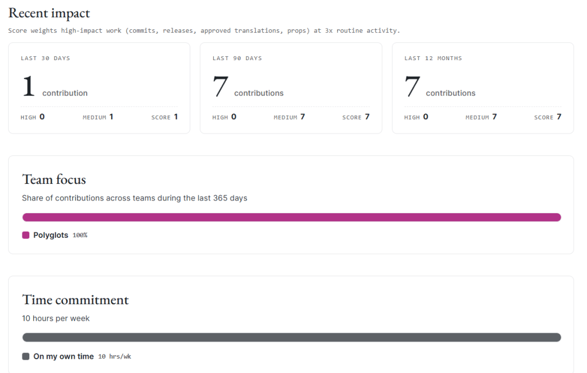This screenshot has height=373, width=587.
Task: Click the magenta Polyglots legend swatch
Action: coord(25,235)
